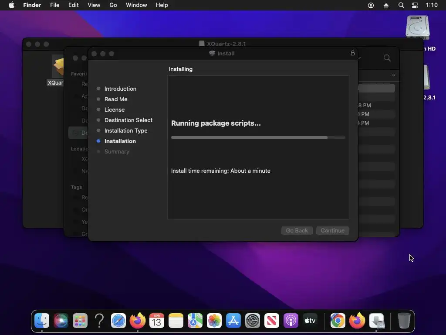Open the Help menu

pos(162,5)
